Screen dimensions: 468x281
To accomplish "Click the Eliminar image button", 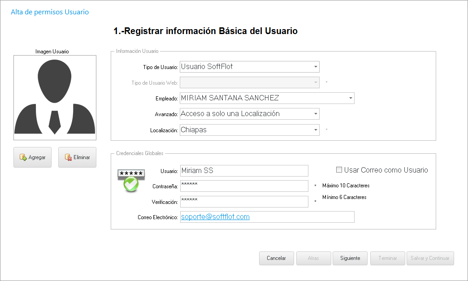I will point(77,157).
